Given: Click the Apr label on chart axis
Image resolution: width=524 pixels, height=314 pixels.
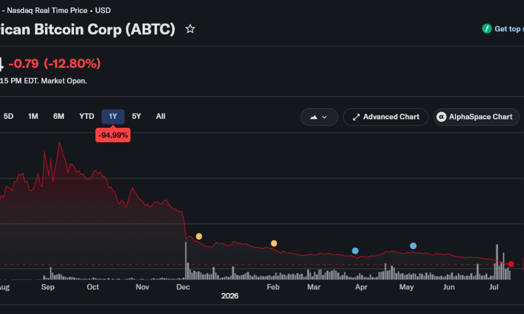Looking at the screenshot, I should point(361,287).
